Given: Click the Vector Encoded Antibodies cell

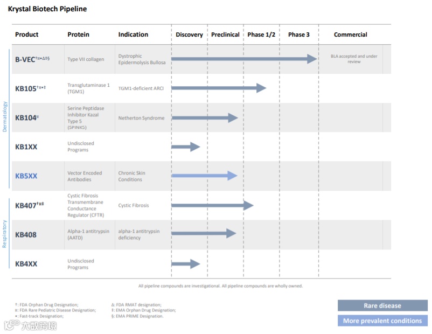Looking at the screenshot, I should click(x=85, y=176).
